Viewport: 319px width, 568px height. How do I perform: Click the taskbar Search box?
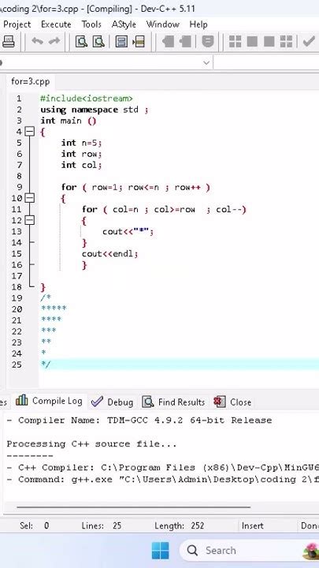tap(250, 551)
